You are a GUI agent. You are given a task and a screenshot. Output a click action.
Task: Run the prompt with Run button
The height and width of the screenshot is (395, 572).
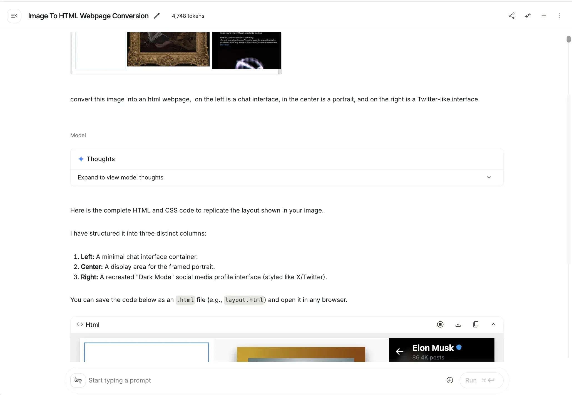481,380
